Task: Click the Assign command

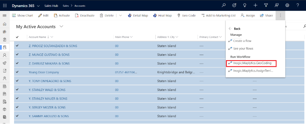Action: (248, 15)
